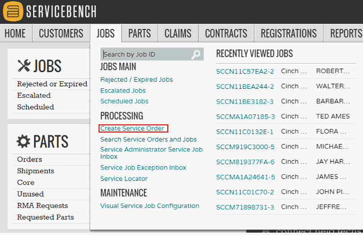Click customer name BARBAR… in recent jobs
This screenshot has width=363, height=235.
click(x=333, y=101)
